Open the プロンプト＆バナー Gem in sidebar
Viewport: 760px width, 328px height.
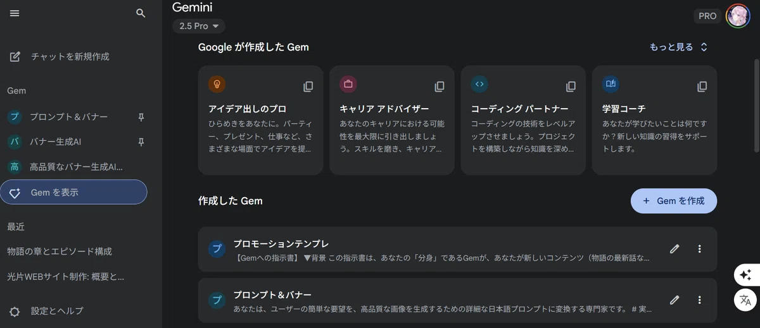[68, 117]
